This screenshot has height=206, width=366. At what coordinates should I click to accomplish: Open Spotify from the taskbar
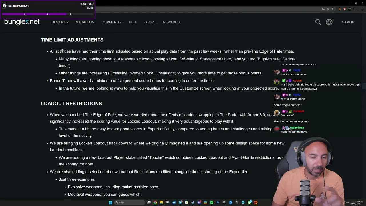pos(212,203)
